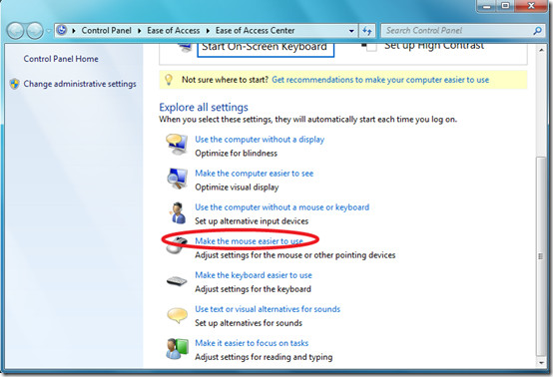Open Use the computer without a display
The width and height of the screenshot is (553, 377).
260,140
